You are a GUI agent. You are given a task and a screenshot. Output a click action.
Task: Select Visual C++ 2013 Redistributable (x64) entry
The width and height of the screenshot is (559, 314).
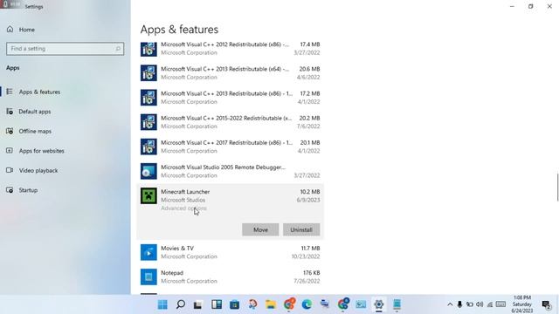230,73
